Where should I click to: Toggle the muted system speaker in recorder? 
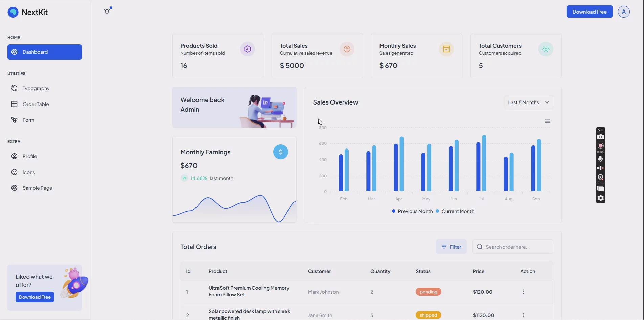point(600,168)
